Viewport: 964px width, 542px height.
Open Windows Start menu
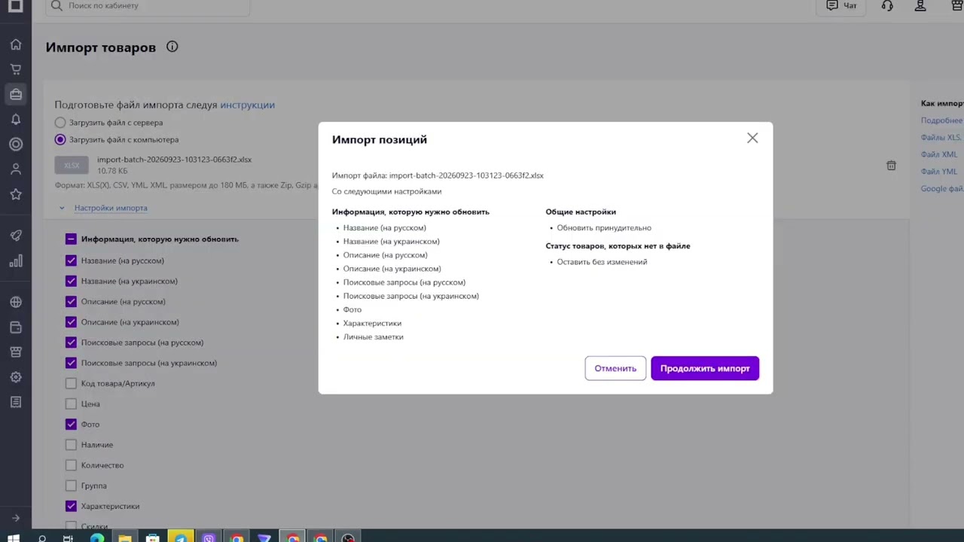click(x=14, y=537)
